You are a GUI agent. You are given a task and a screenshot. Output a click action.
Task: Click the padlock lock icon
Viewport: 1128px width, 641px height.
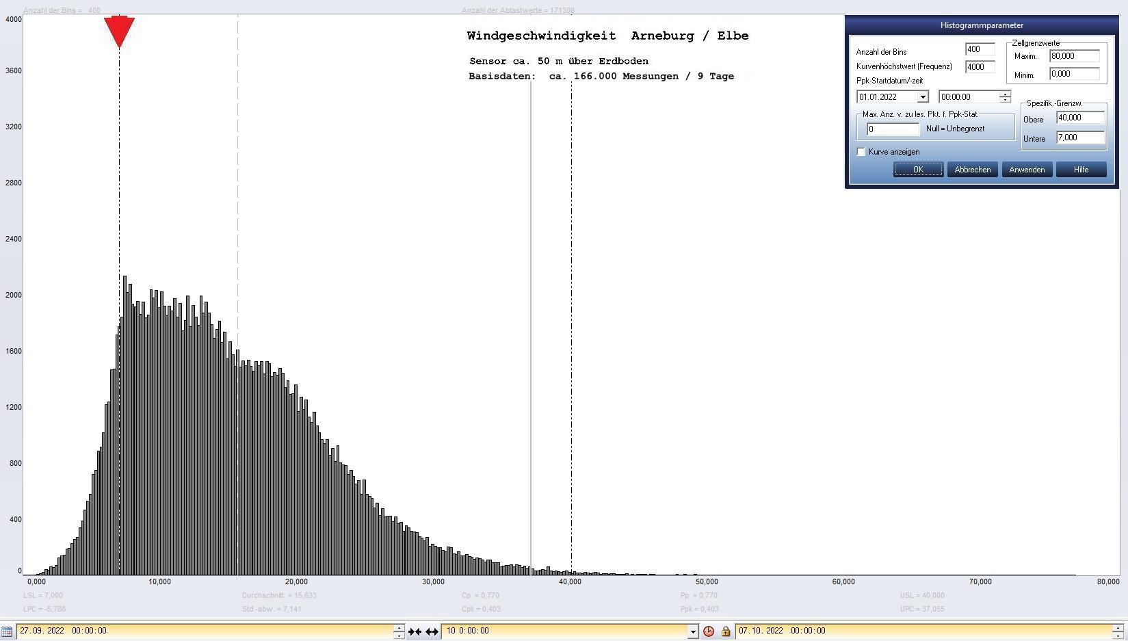pos(726,631)
